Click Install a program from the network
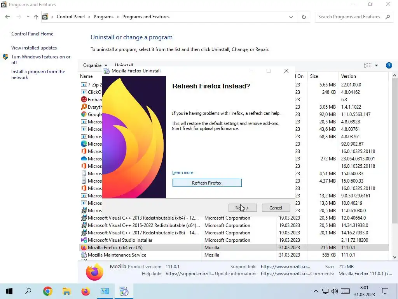Viewport: 398px width, 299px height. (38, 74)
